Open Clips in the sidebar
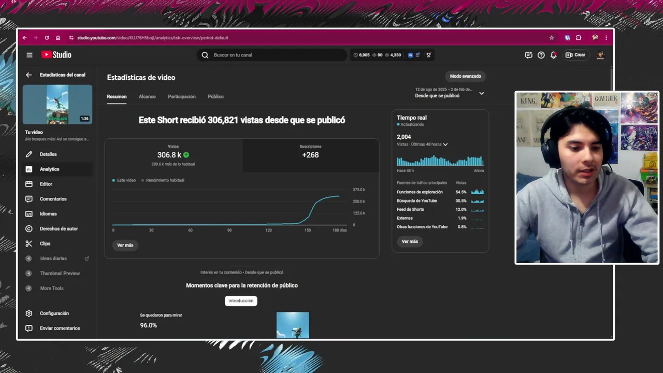Screen dimensions: 663x373 click(x=57, y=243)
